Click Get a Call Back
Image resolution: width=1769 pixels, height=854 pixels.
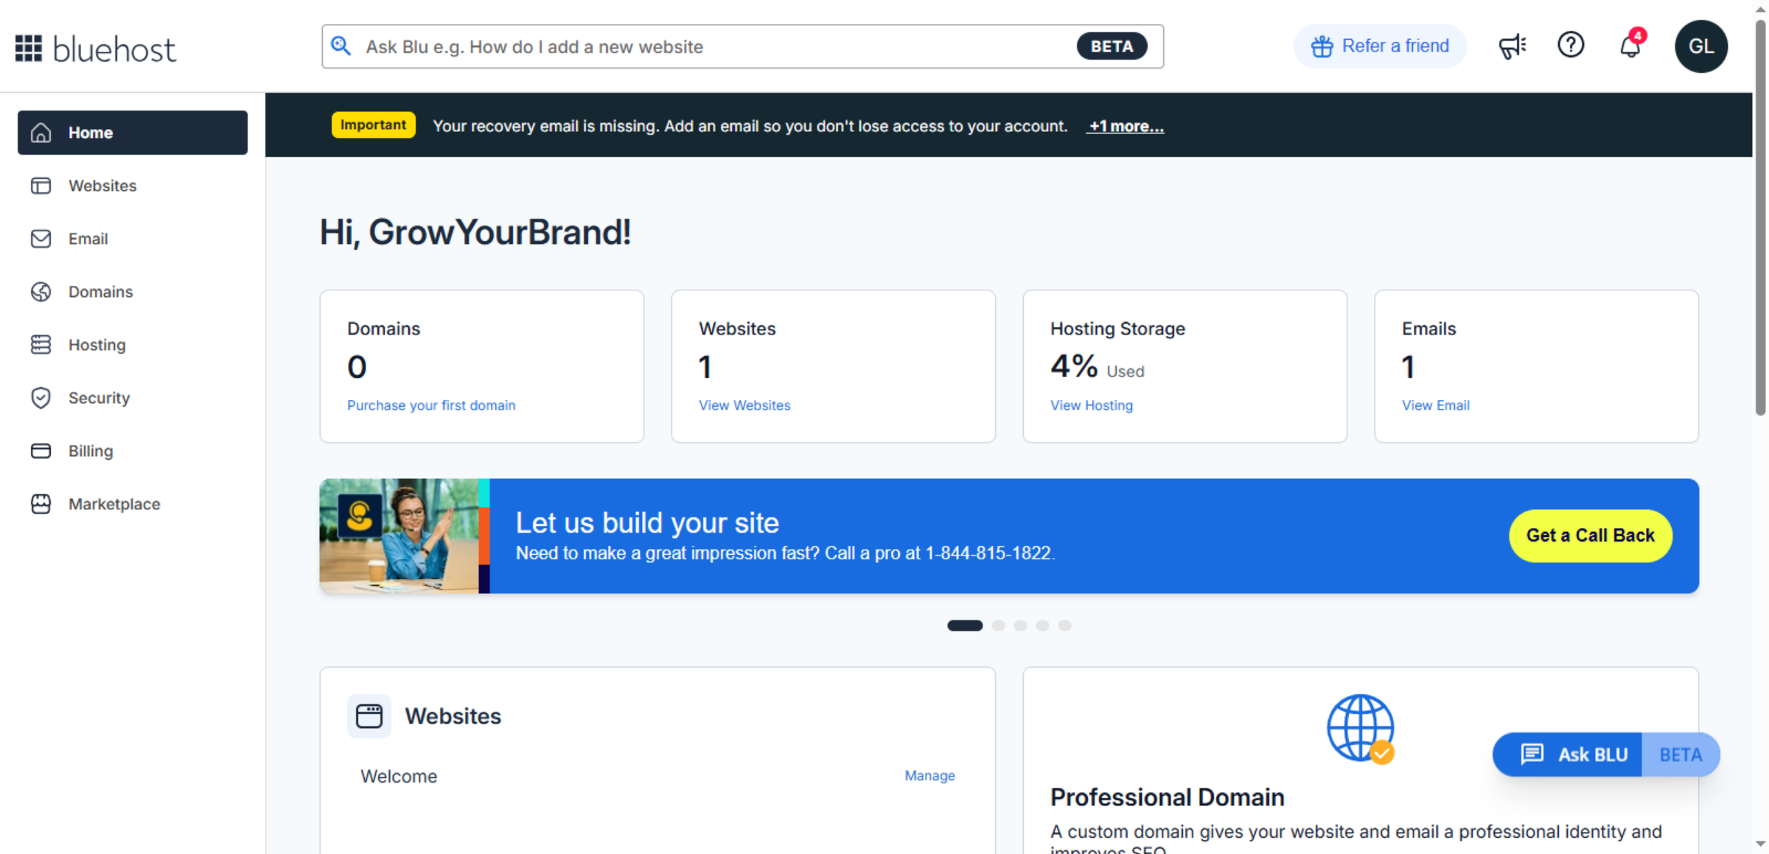[x=1590, y=536]
